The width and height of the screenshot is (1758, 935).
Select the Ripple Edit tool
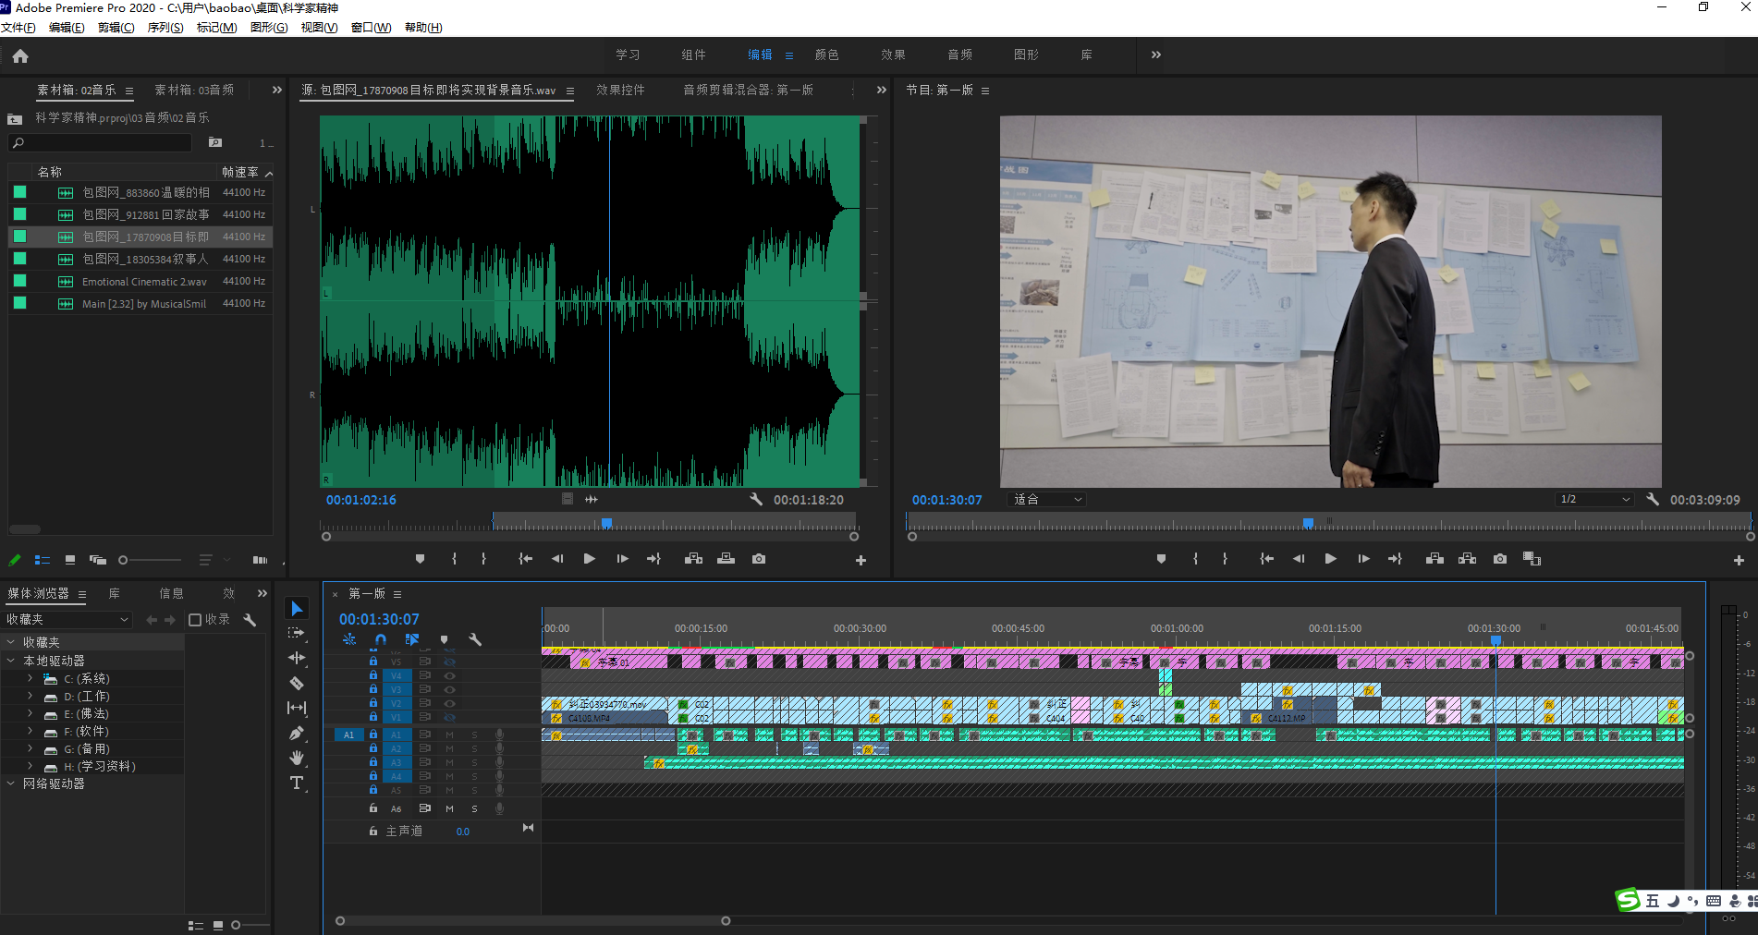pos(297,659)
